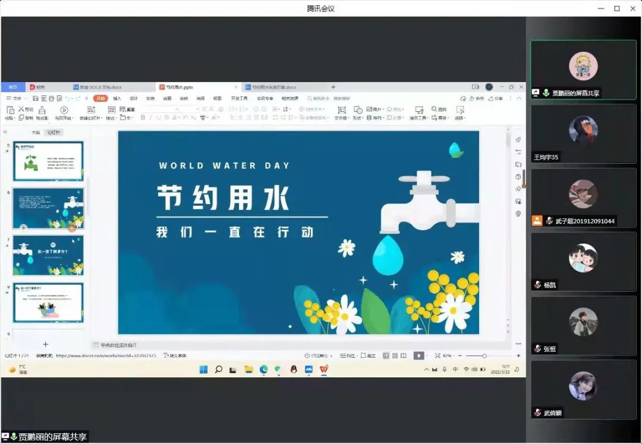Click the Strikethrough S icon

pyautogui.click(x=166, y=118)
